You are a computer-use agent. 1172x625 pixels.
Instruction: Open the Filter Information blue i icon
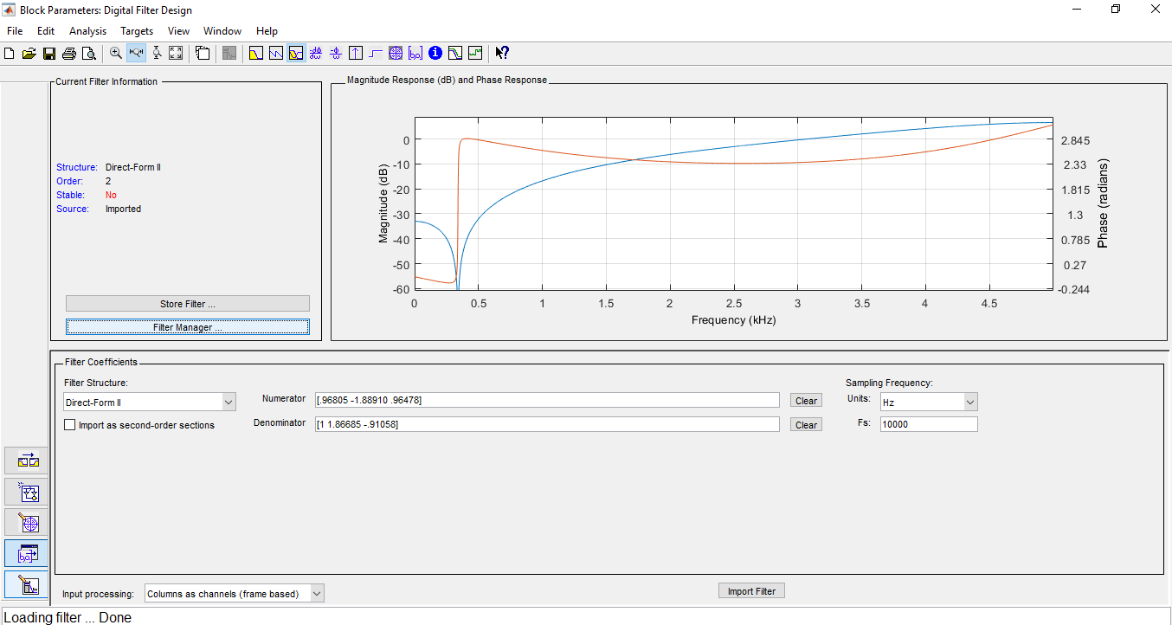click(x=435, y=53)
